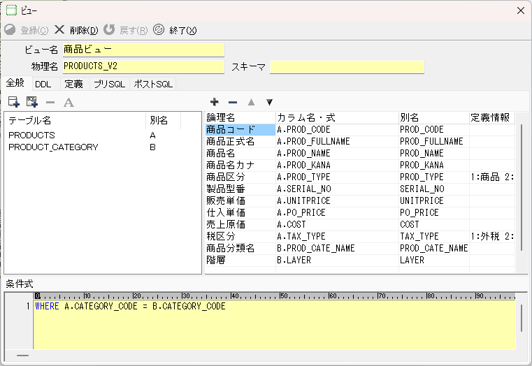Click the add multiple tables icon
The image size is (532, 366).
tap(32, 102)
